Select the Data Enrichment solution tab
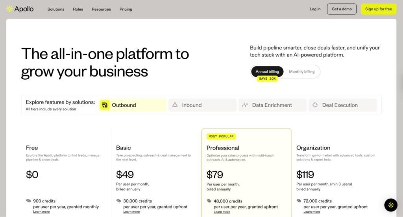The height and width of the screenshot is (217, 403). [x=272, y=105]
